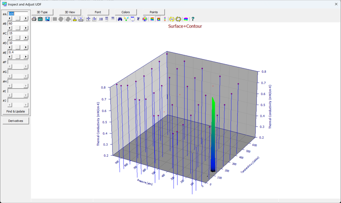The width and height of the screenshot is (341, 203).
Task: Copy graph to clipboard icon
Action: point(40,19)
